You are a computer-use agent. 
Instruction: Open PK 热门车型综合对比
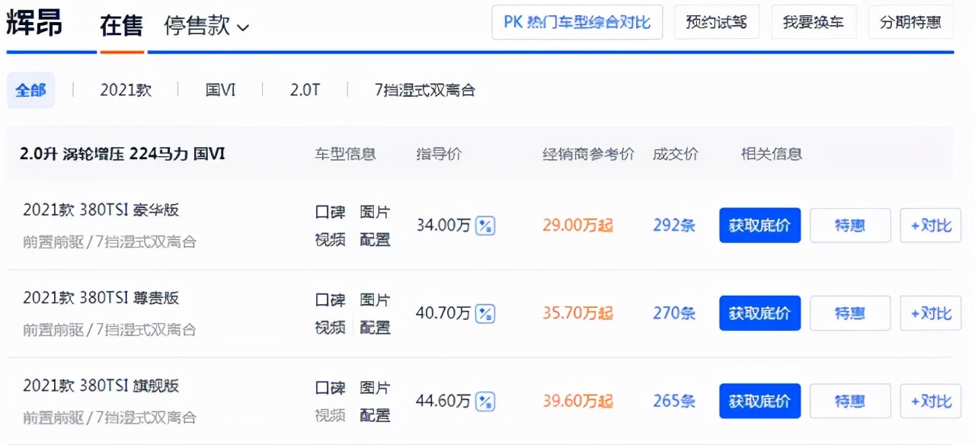[x=577, y=21]
